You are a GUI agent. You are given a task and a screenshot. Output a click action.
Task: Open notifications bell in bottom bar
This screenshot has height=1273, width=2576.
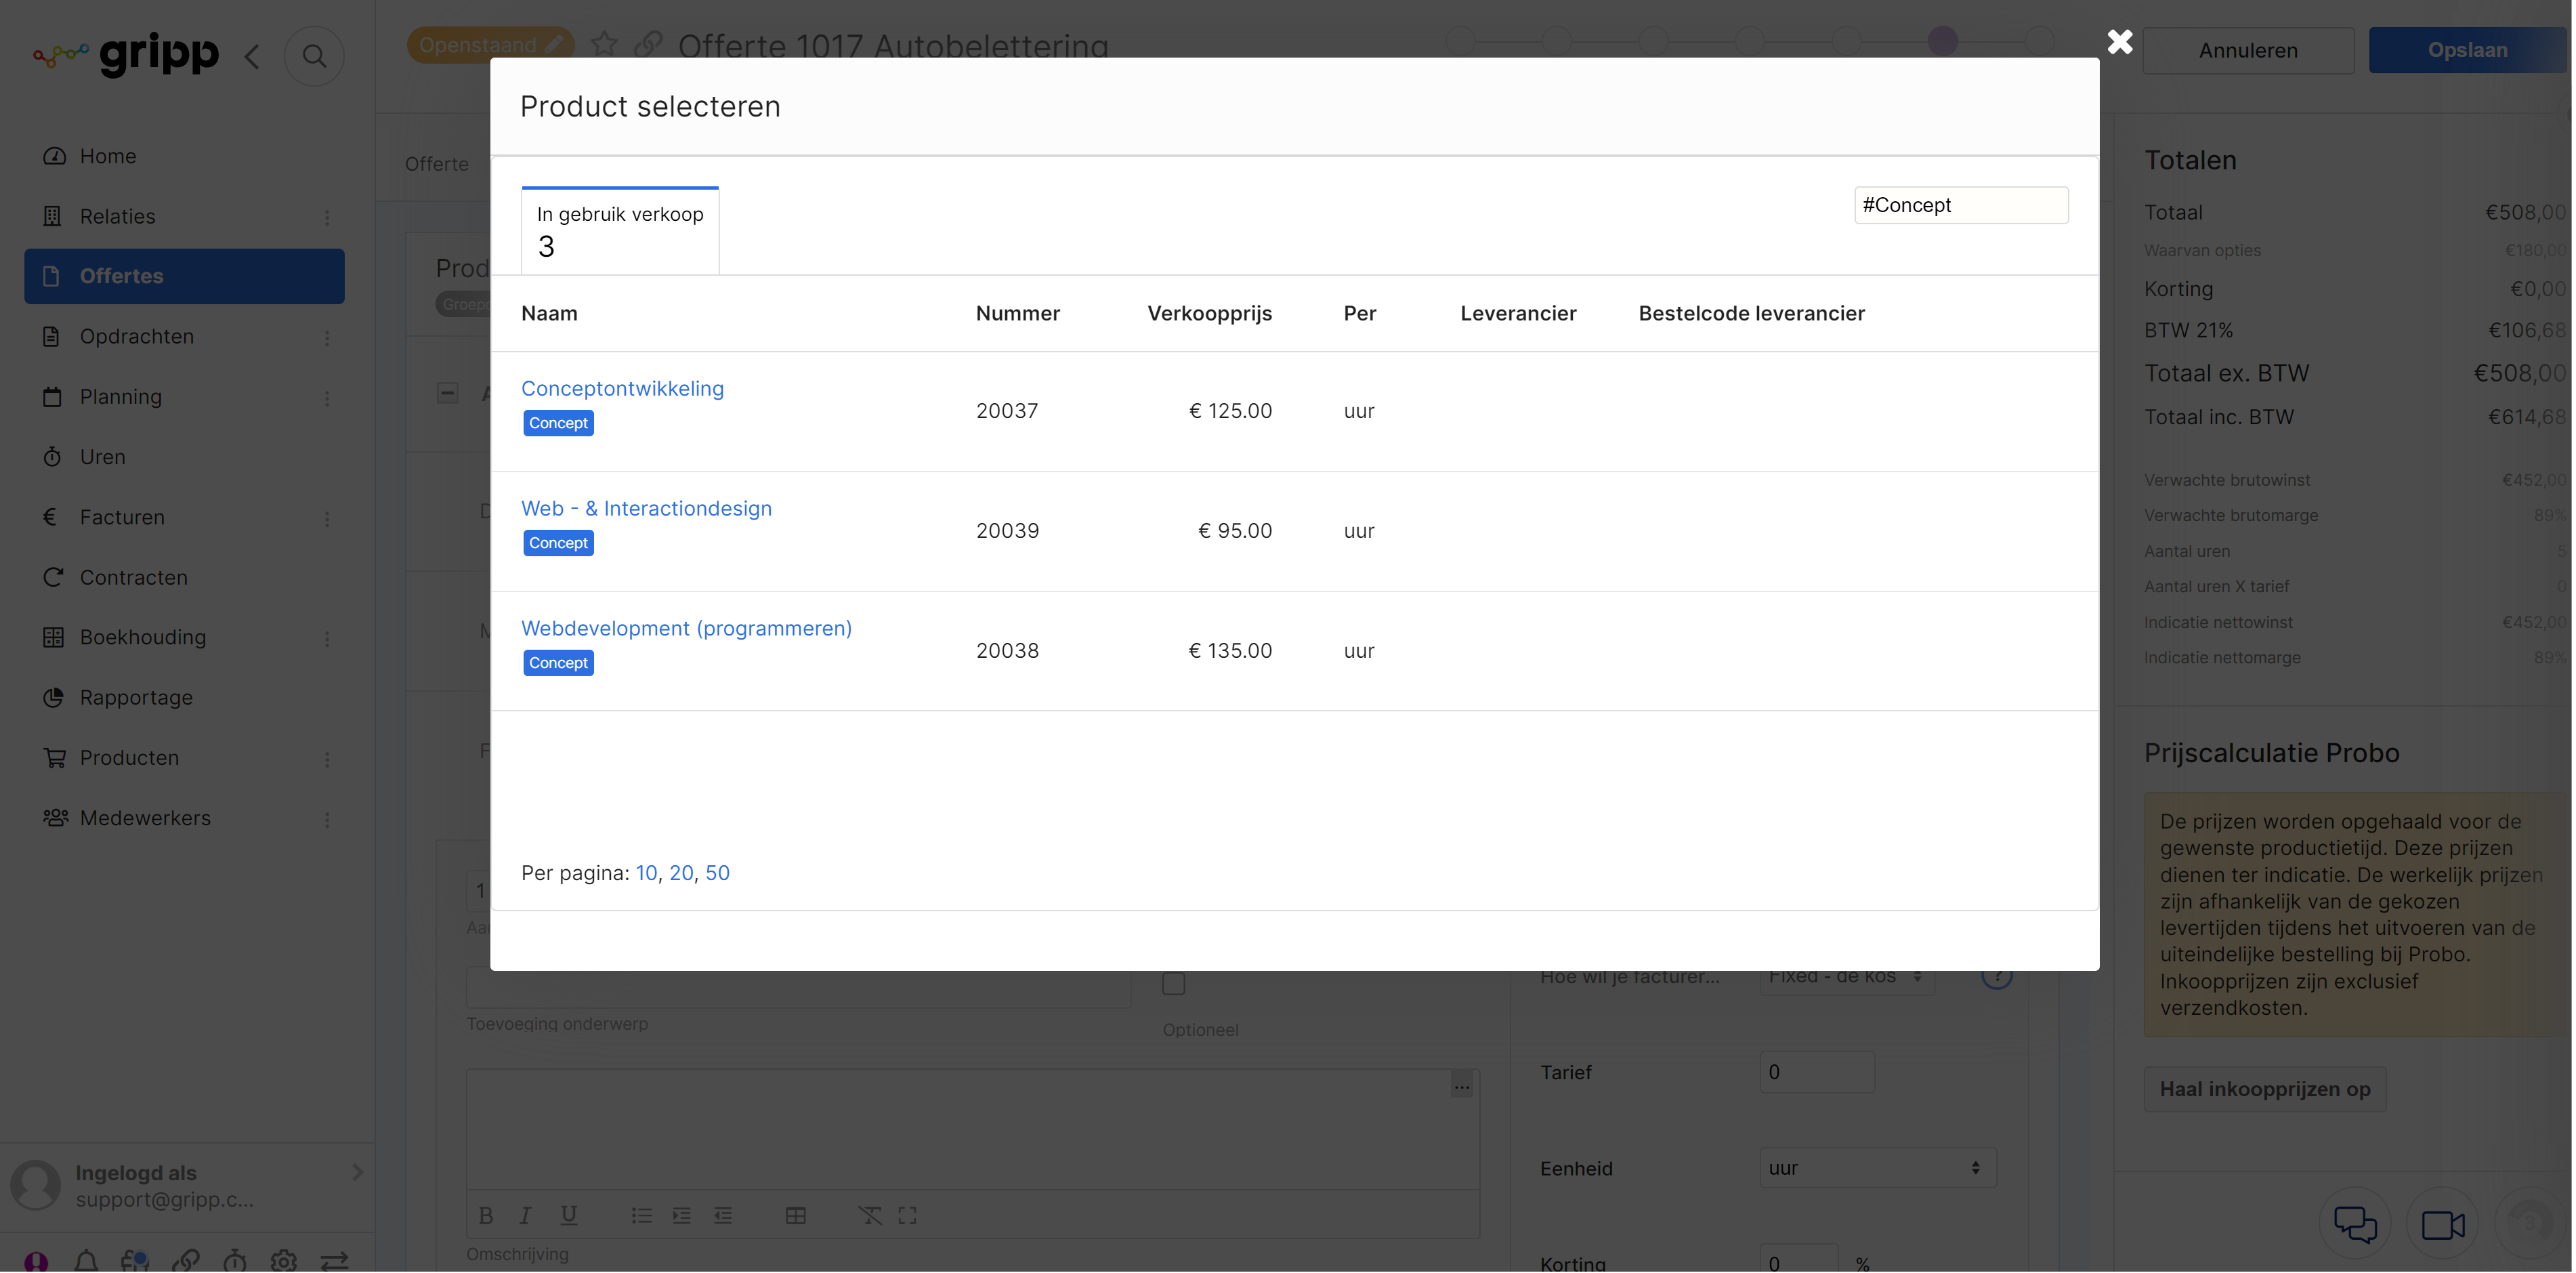coord(86,1261)
